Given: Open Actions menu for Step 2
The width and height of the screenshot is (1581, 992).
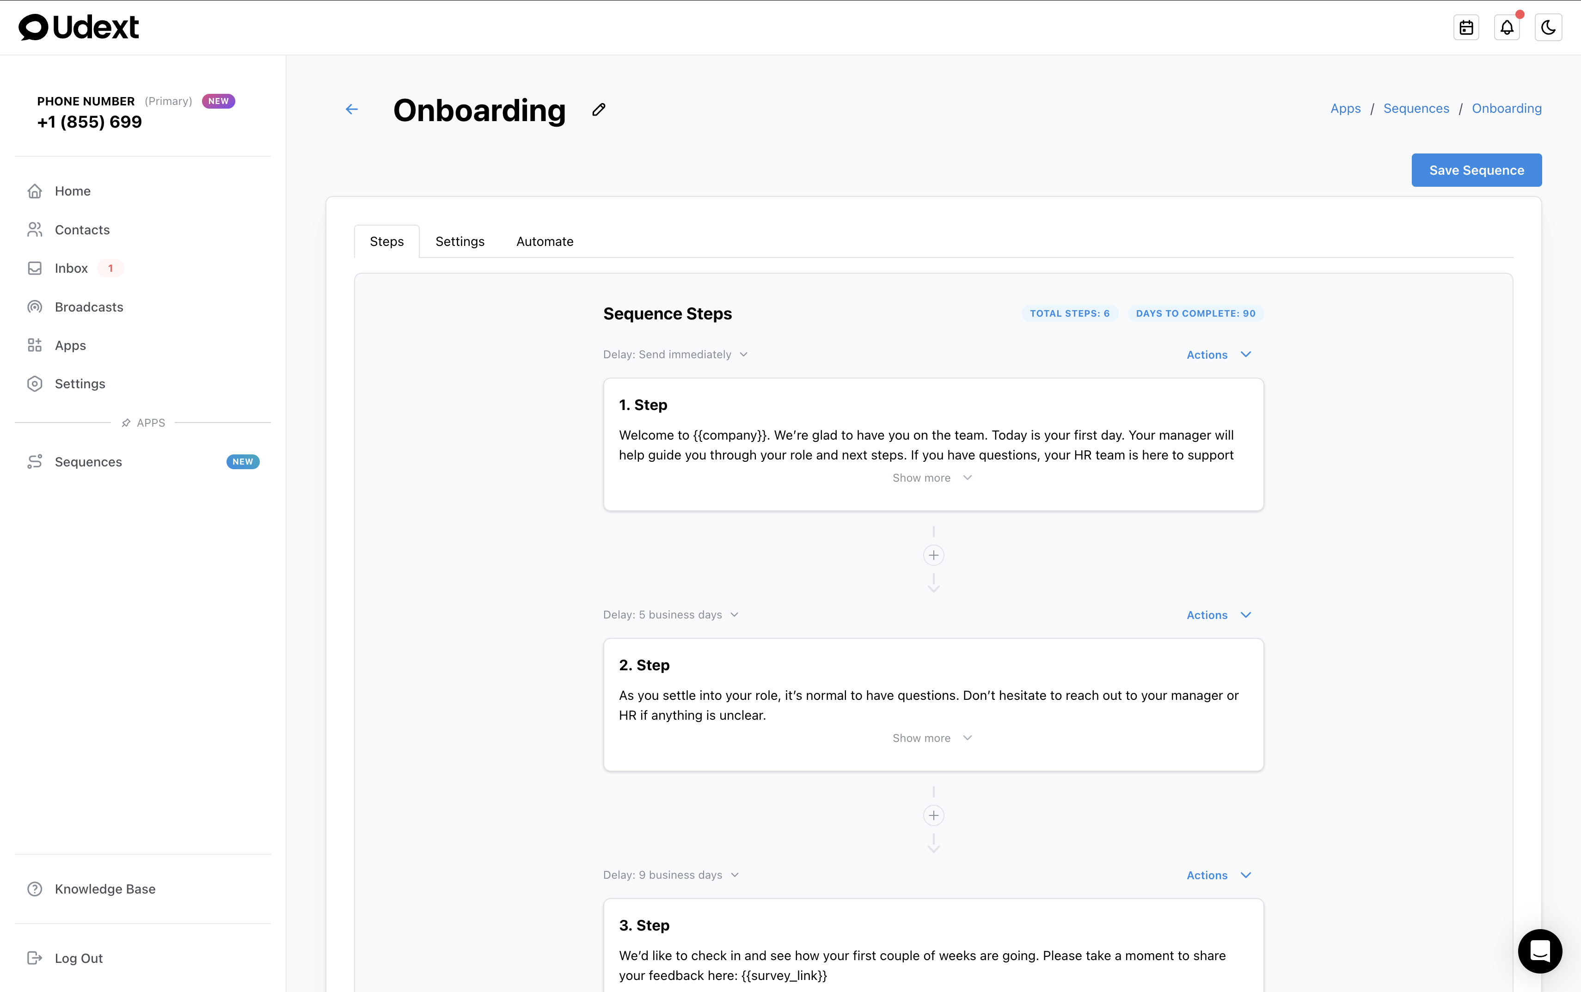Looking at the screenshot, I should click(x=1219, y=615).
